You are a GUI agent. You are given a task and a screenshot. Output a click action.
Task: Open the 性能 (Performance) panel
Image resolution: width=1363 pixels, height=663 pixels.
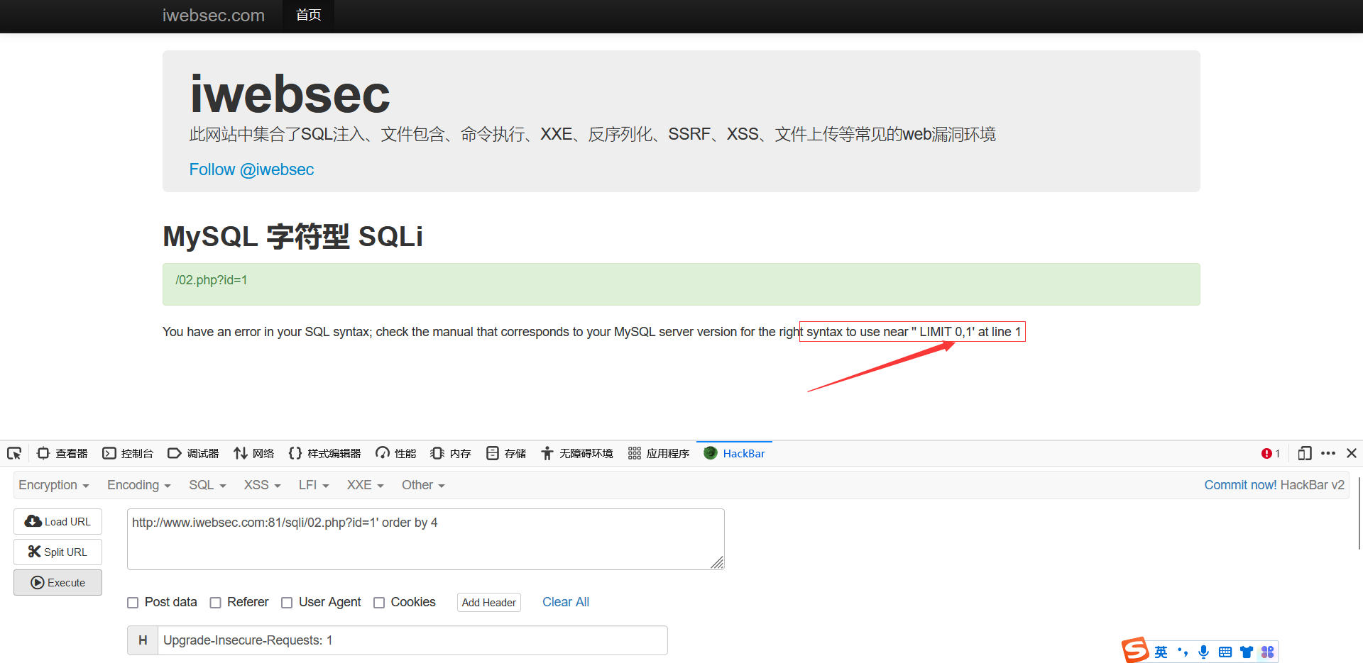[x=395, y=453]
